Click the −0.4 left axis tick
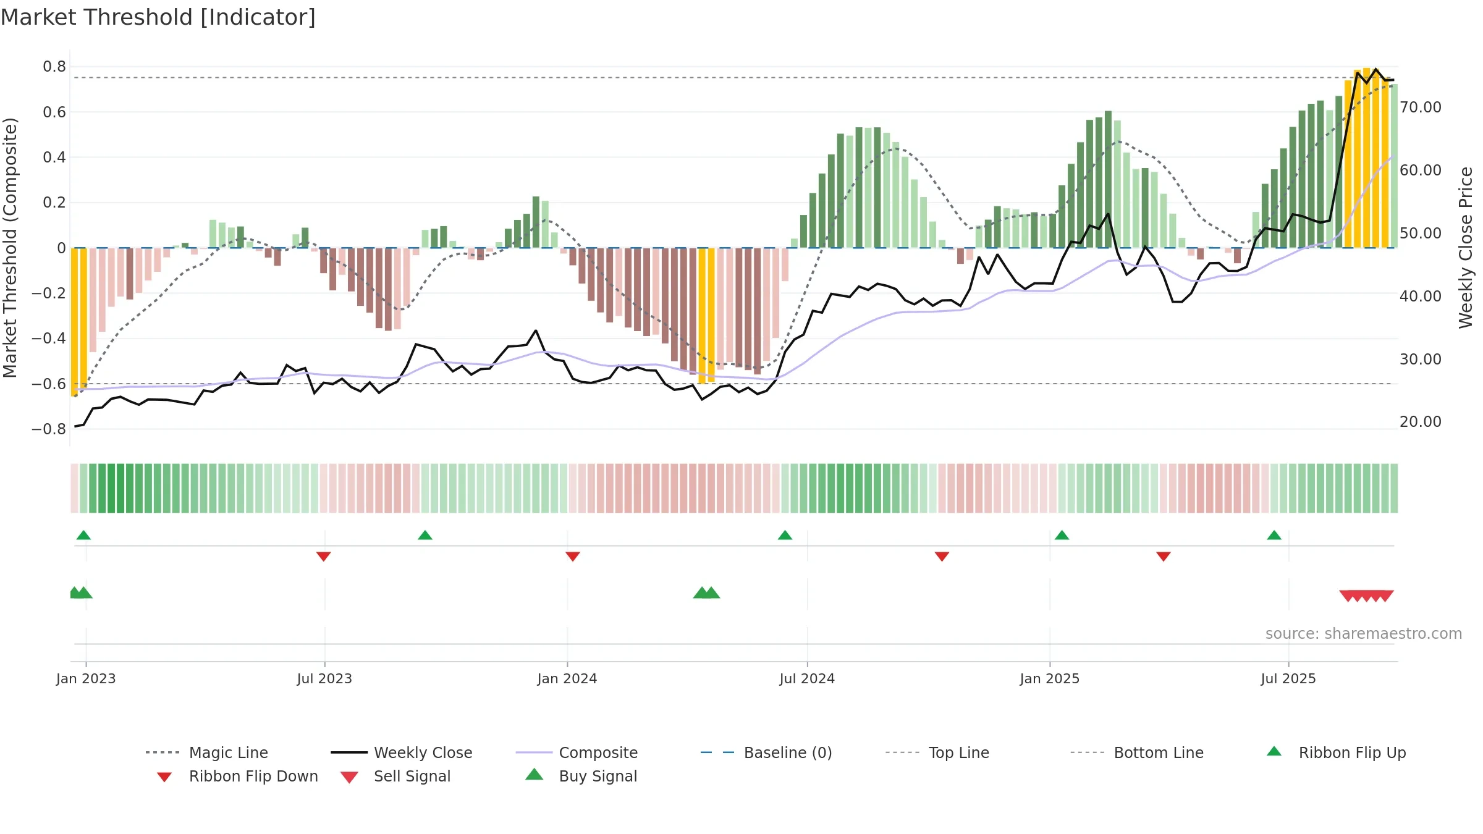Screen dimensions: 1483x834 coord(49,339)
